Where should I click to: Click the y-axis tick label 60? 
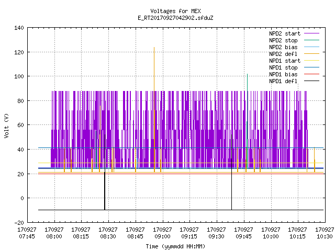20,125
